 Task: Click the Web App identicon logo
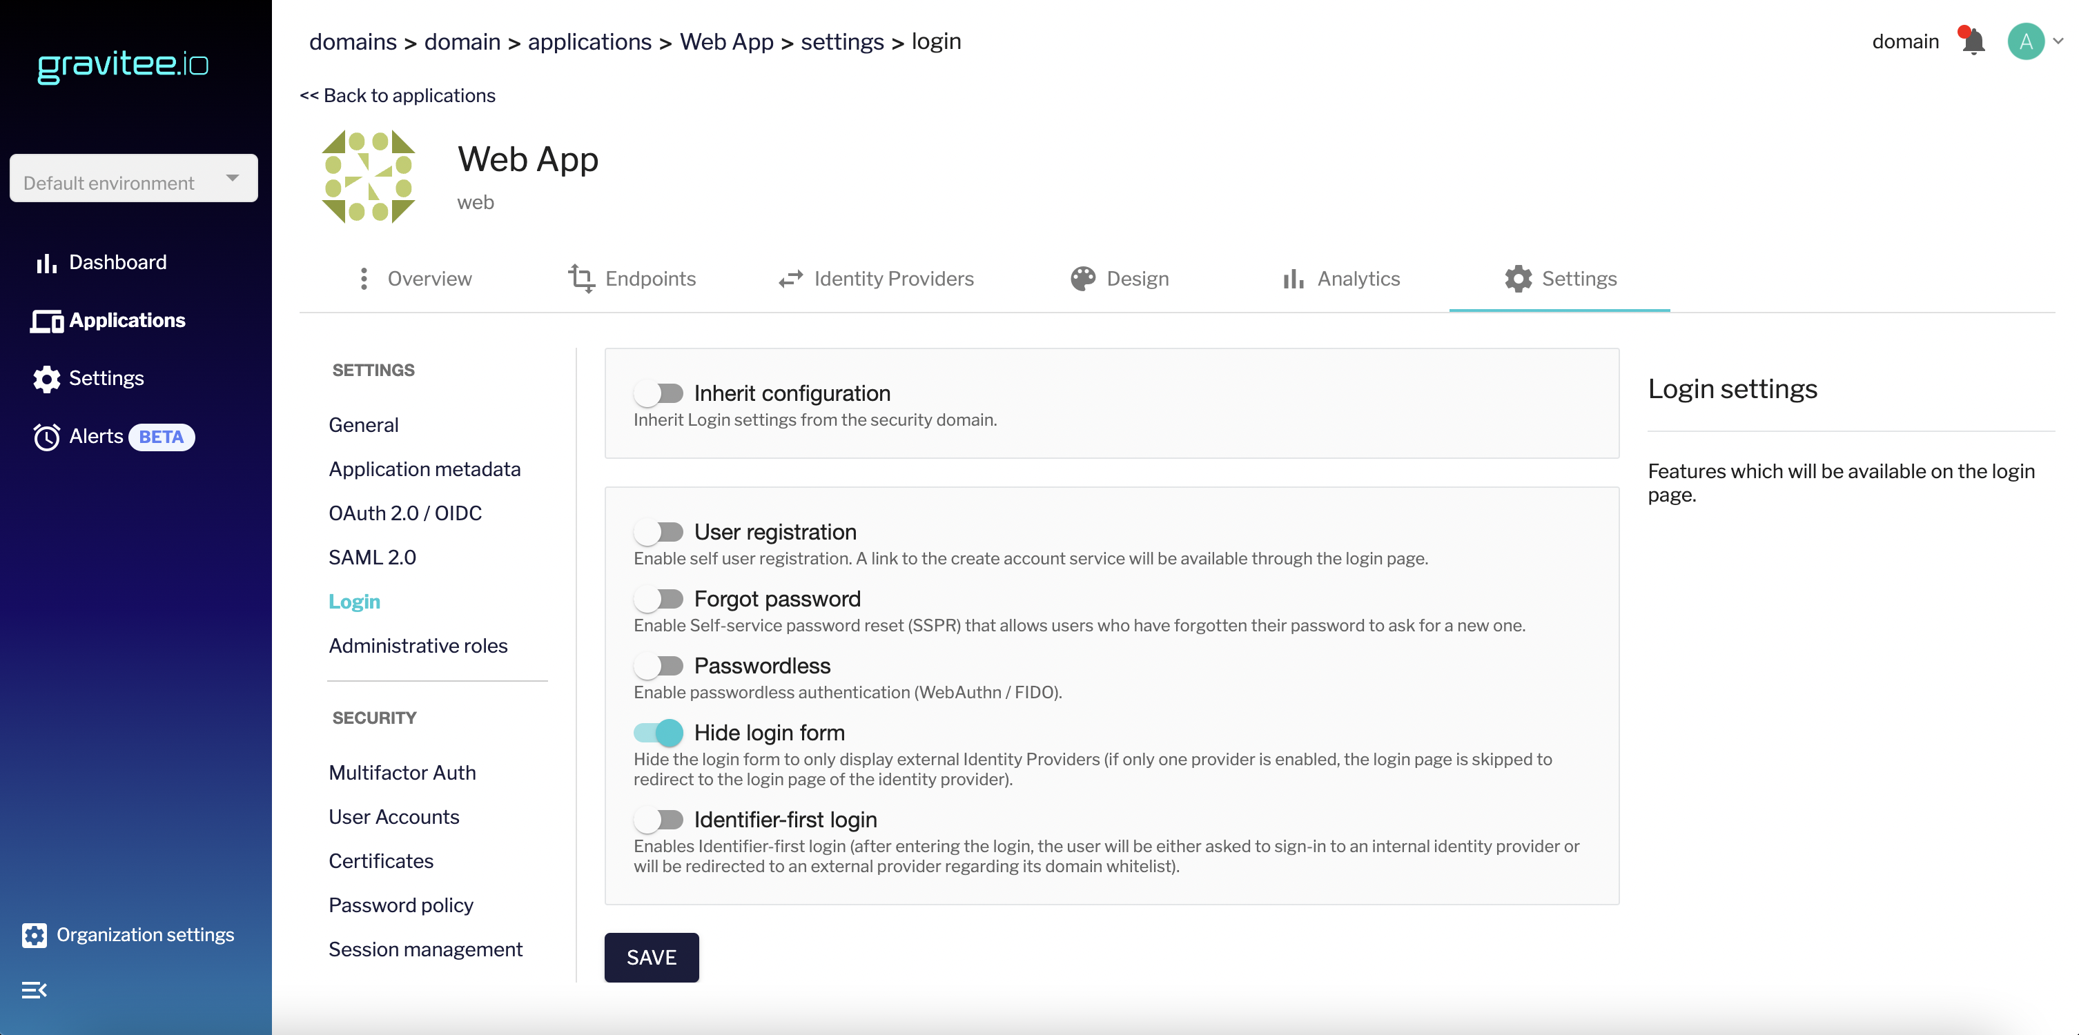click(368, 176)
